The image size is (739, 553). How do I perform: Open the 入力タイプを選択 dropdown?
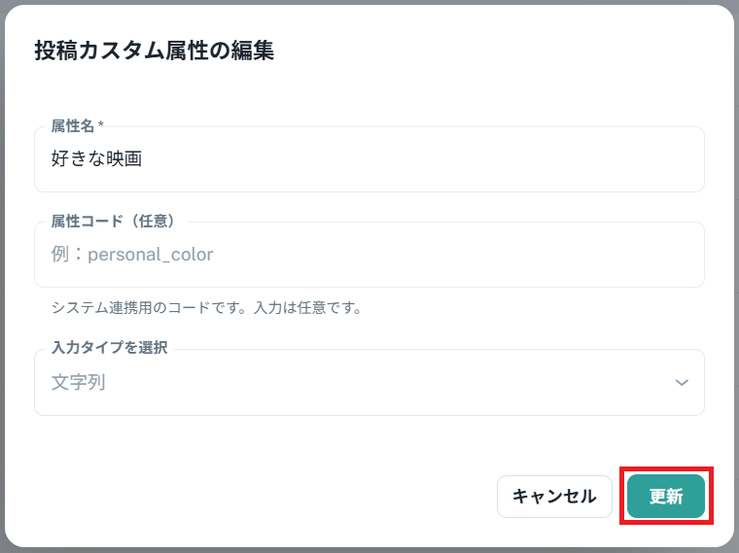[369, 383]
